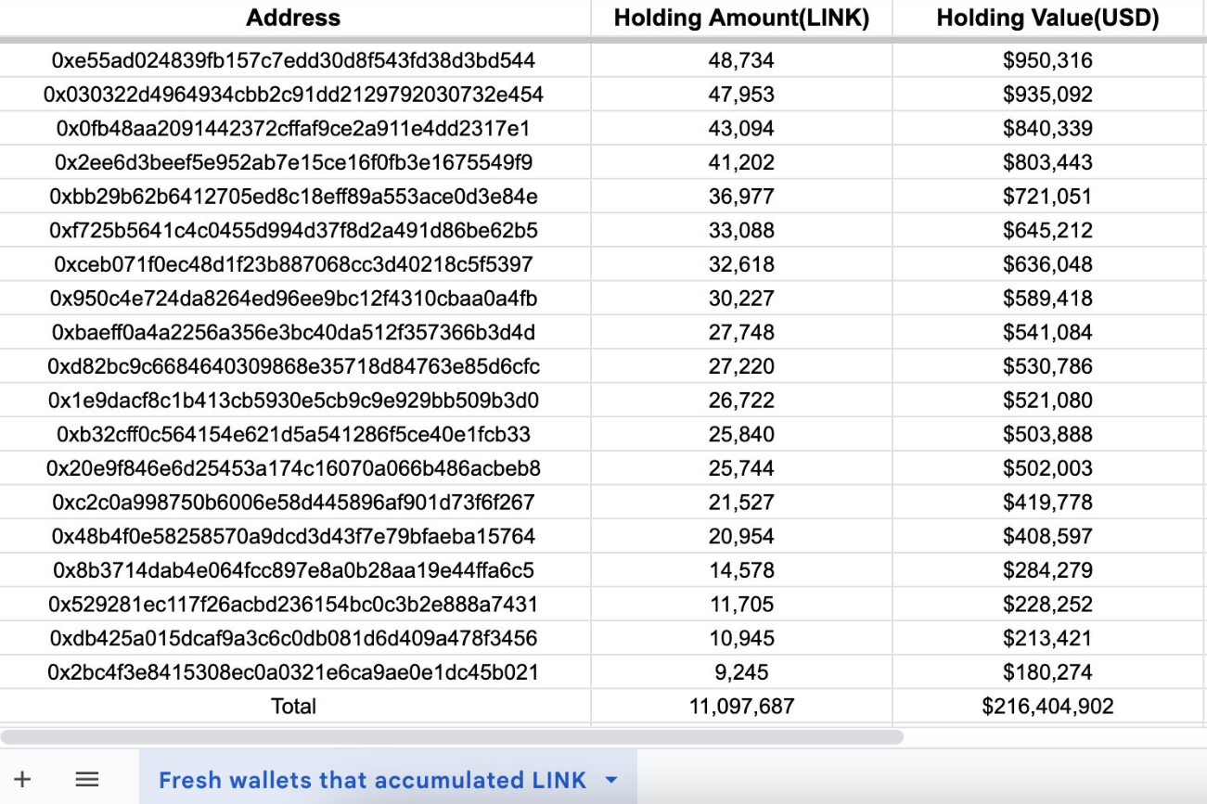Select the $530,786 value cell
Screen dimensions: 1207x804
click(x=1047, y=366)
